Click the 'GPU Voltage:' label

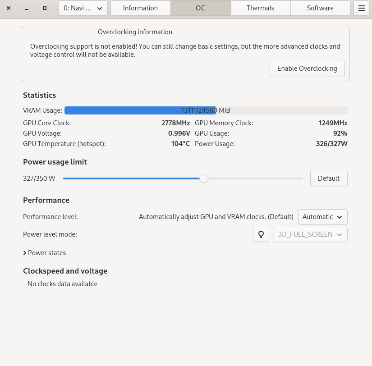pos(42,133)
